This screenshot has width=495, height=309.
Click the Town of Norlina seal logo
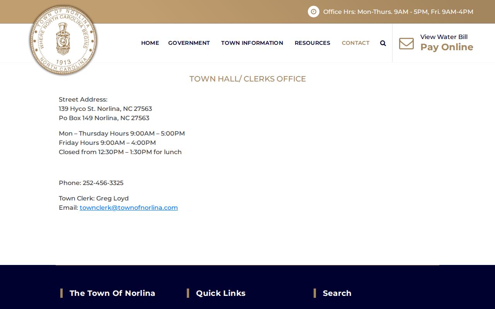pos(63,40)
